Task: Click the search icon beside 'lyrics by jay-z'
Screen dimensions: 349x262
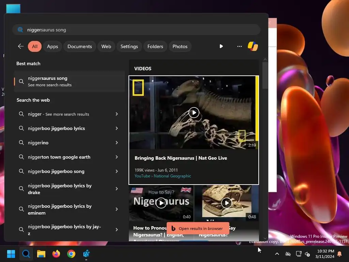Action: point(21,230)
